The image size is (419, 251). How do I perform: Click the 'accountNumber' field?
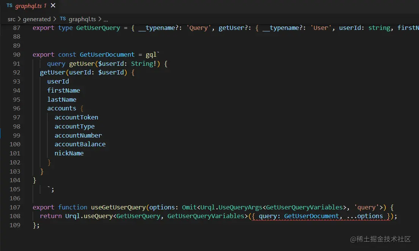[x=78, y=136]
